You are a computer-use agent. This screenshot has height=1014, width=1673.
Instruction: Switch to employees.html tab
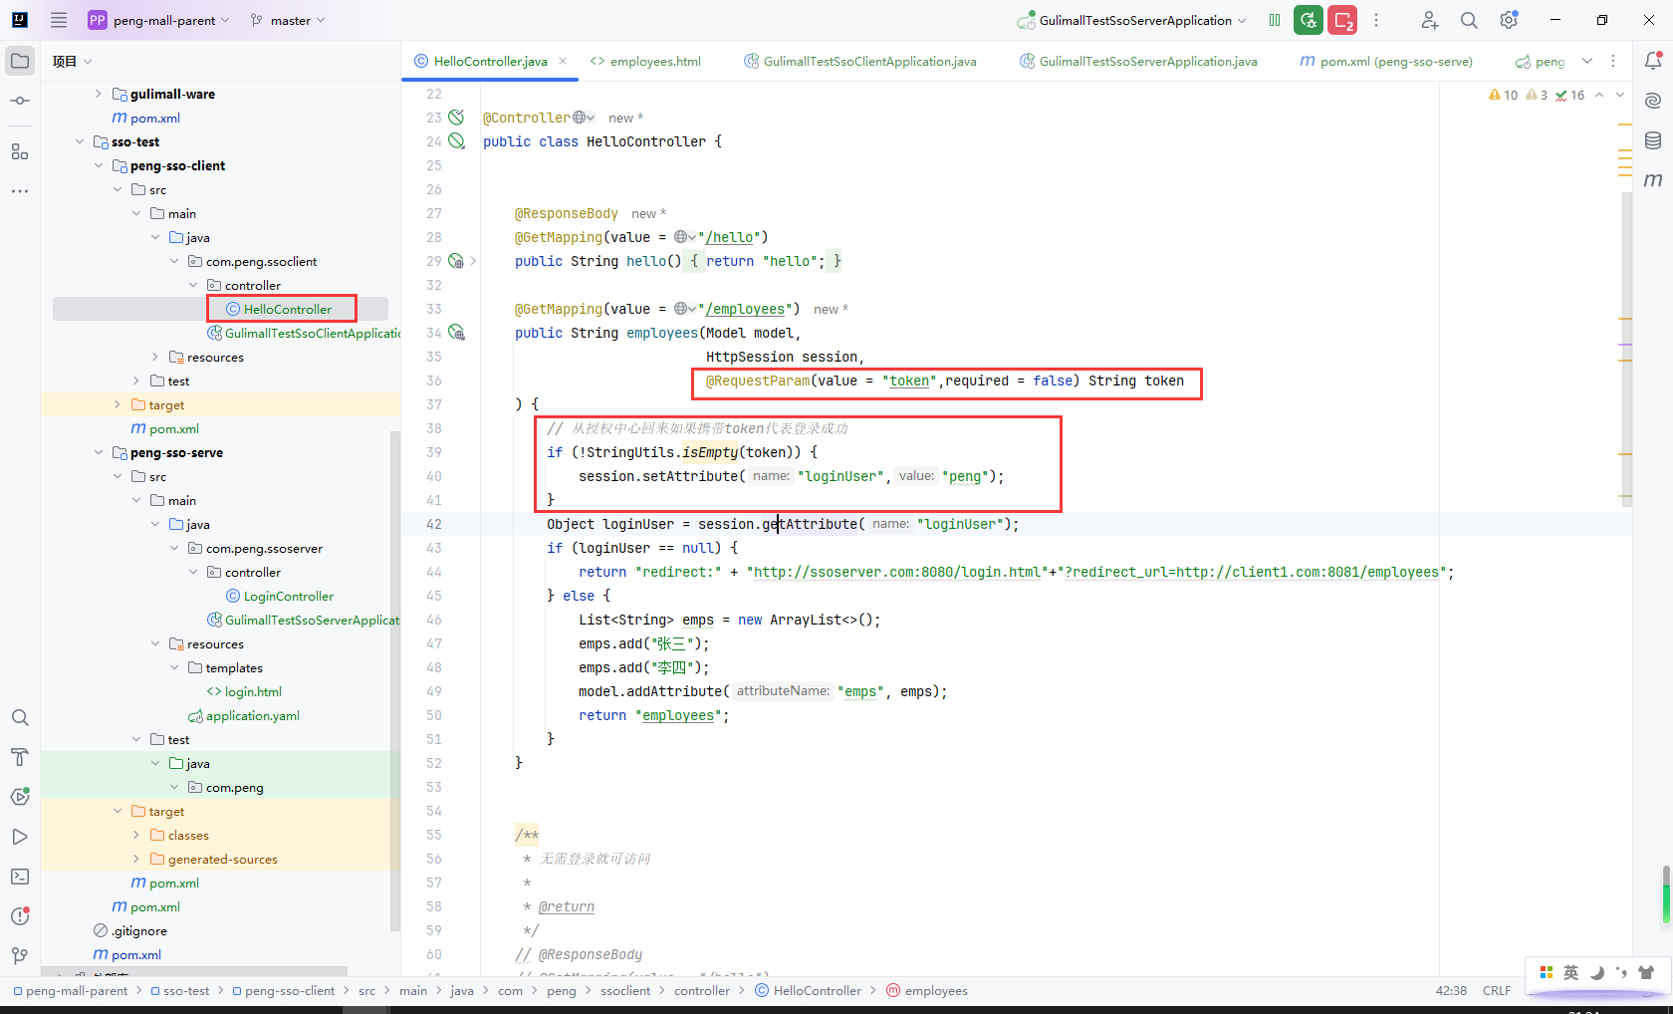coord(645,61)
